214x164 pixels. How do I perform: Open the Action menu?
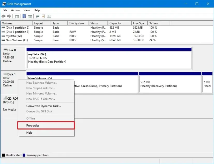[x=15, y=10]
